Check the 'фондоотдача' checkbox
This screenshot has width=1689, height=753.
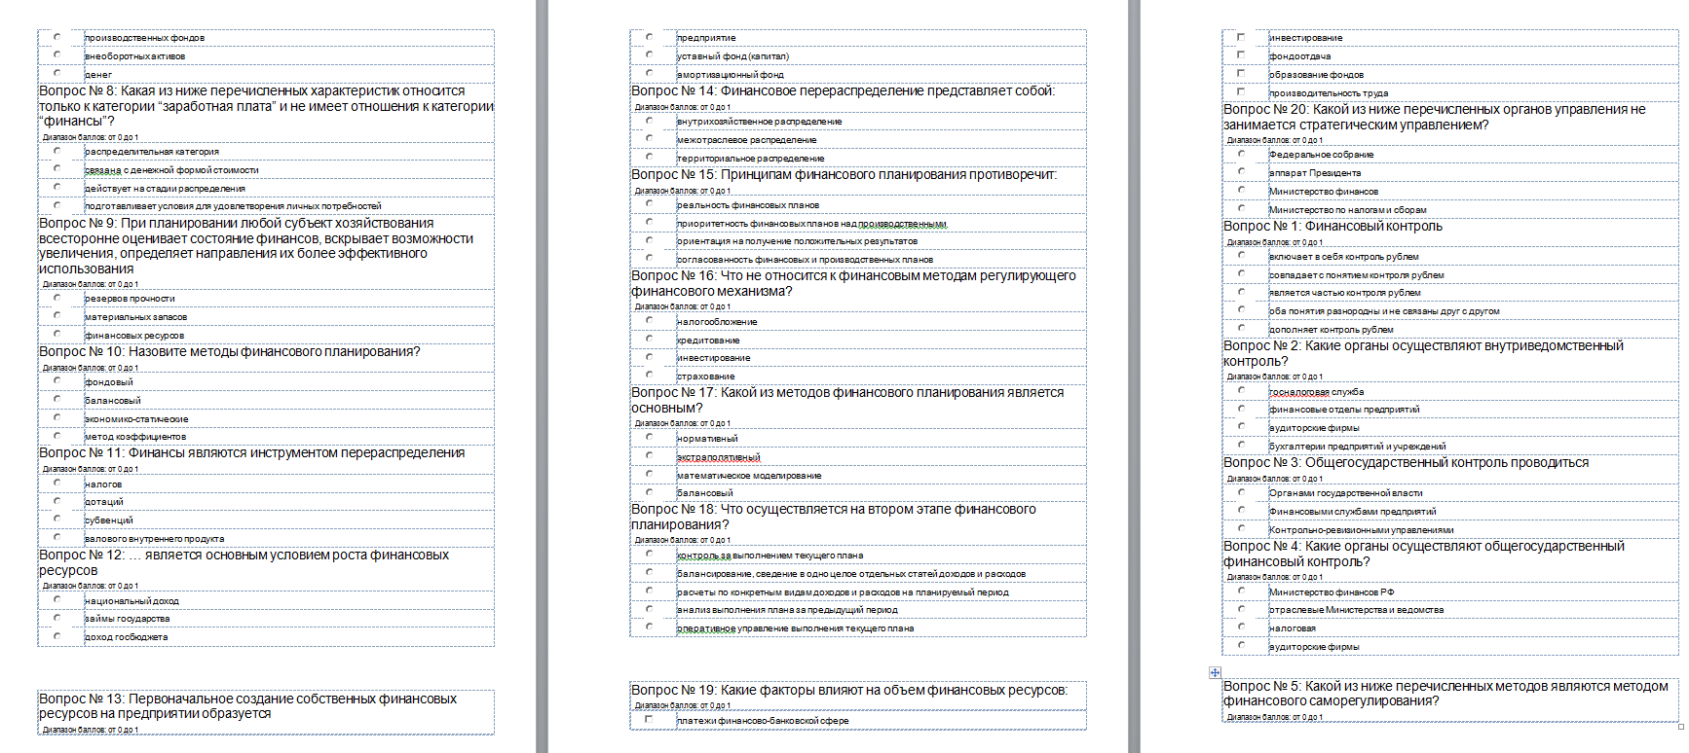(x=1241, y=55)
